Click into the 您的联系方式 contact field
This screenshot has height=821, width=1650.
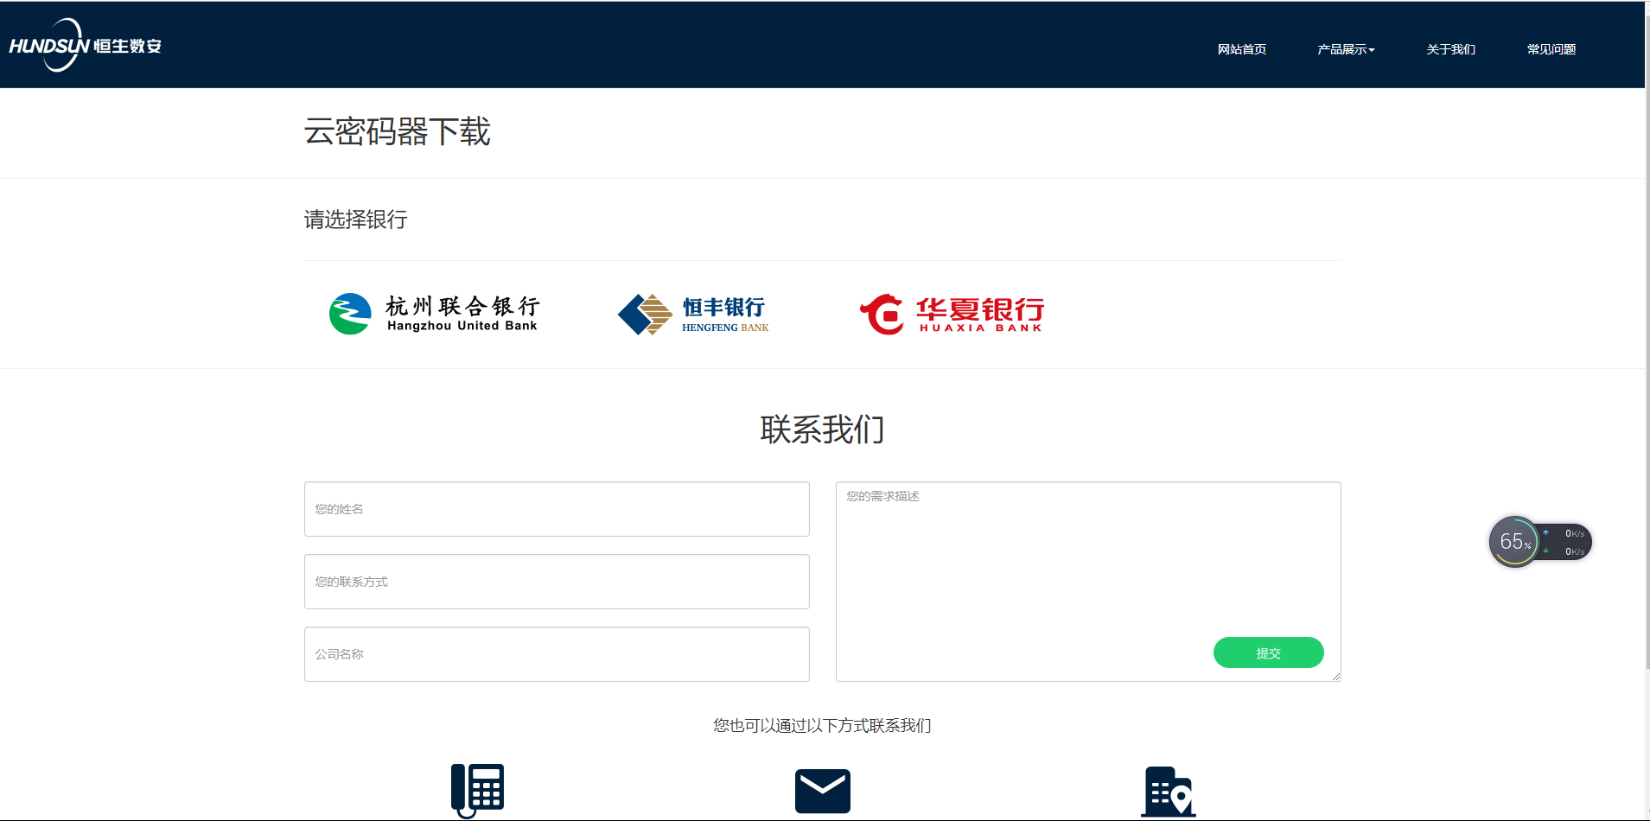(557, 582)
